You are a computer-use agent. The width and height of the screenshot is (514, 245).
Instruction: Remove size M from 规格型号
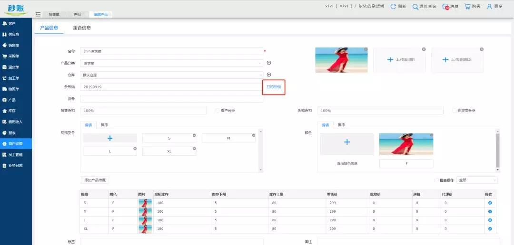(253, 135)
